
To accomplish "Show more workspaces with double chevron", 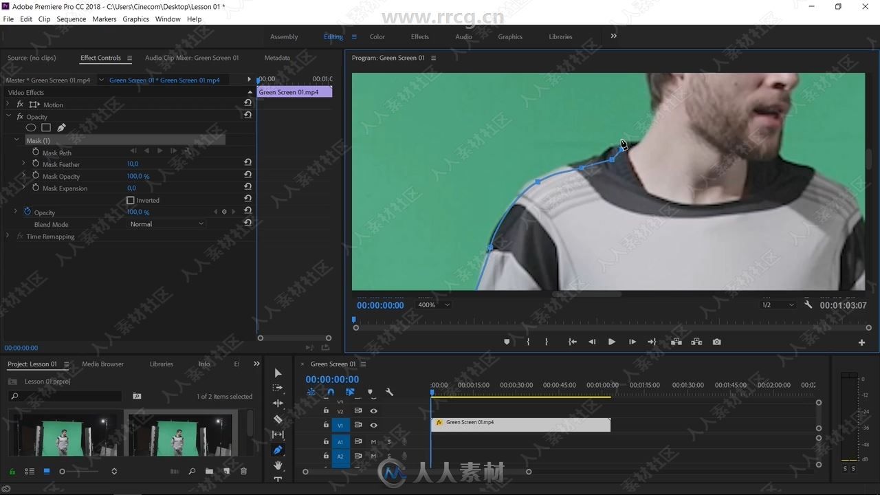I will coord(613,36).
